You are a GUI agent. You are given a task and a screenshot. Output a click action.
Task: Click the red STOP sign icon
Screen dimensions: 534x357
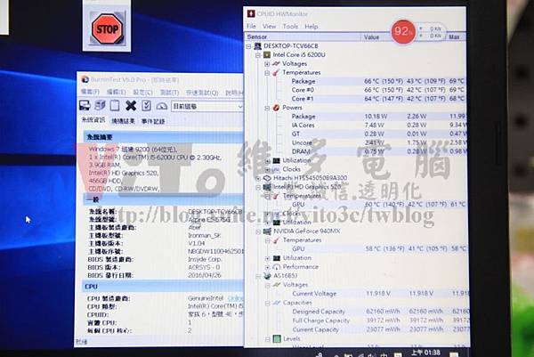107,29
